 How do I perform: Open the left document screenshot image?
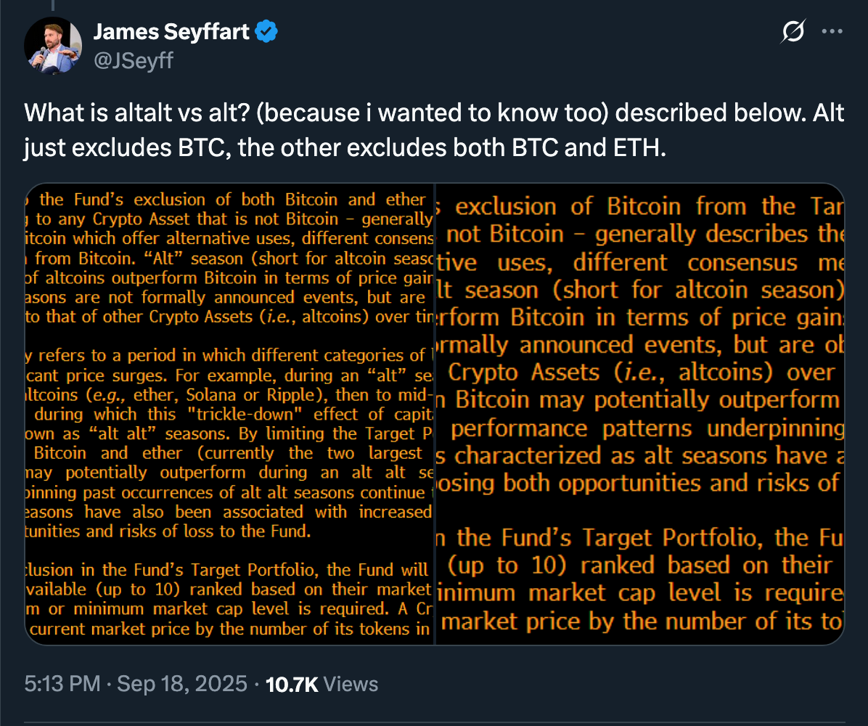229,414
